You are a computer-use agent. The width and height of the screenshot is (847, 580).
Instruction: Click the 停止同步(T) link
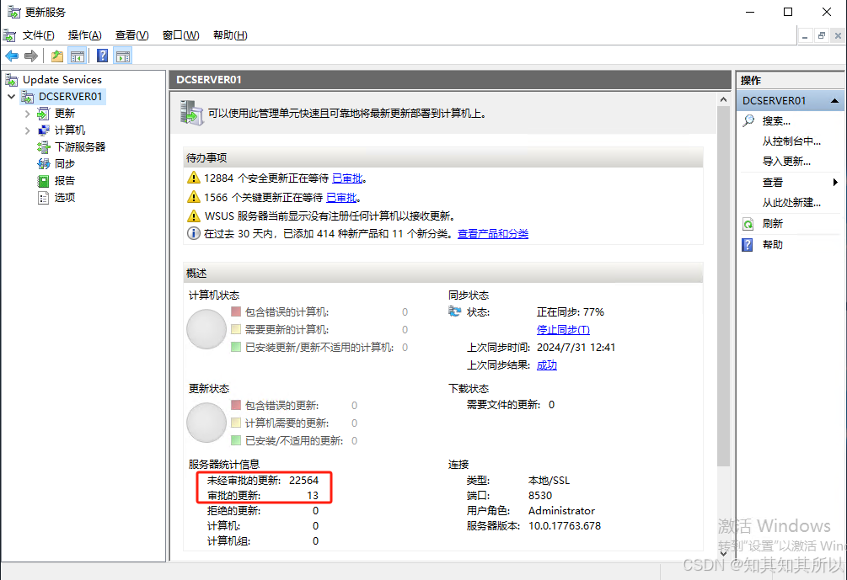click(563, 330)
